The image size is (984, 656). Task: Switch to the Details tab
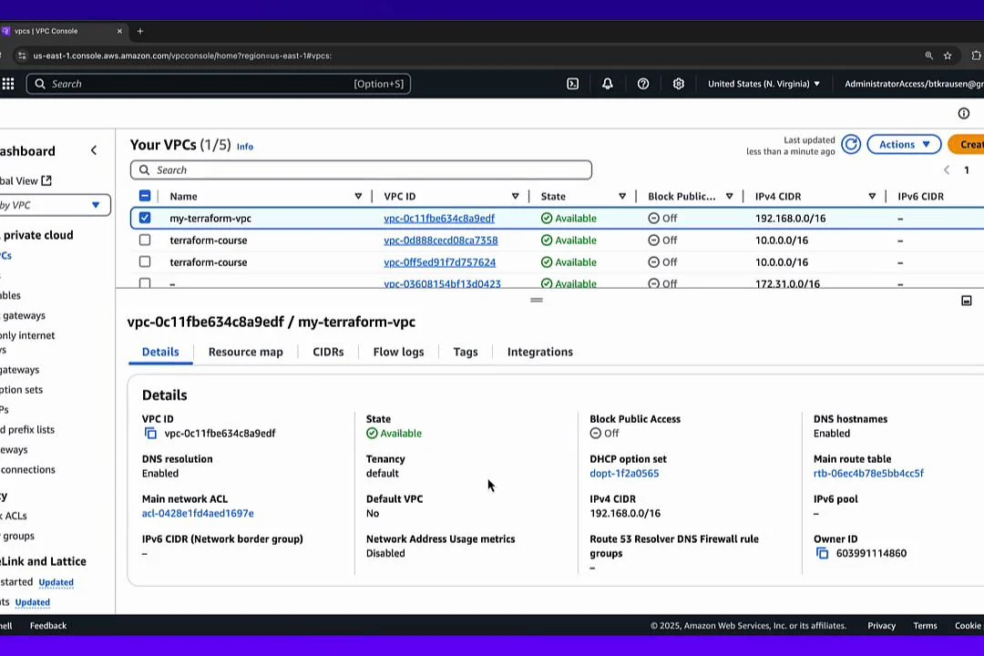click(160, 353)
